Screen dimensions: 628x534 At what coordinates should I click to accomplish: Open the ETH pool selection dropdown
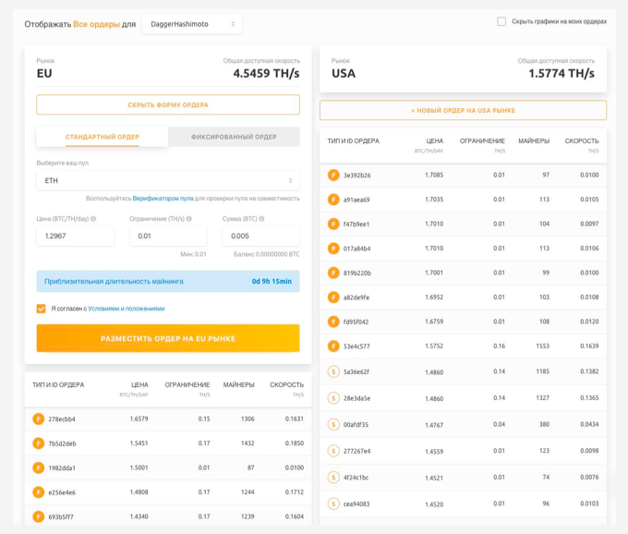click(x=168, y=181)
